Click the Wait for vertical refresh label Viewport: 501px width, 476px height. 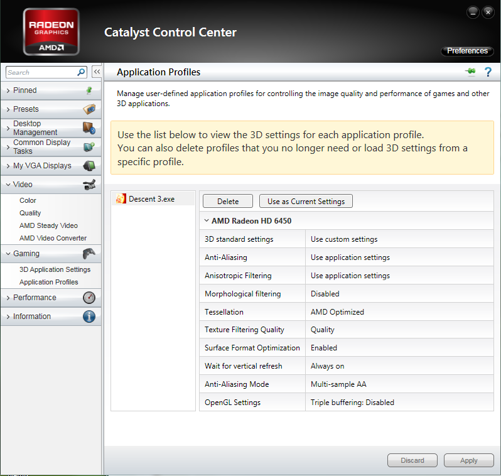pos(244,366)
